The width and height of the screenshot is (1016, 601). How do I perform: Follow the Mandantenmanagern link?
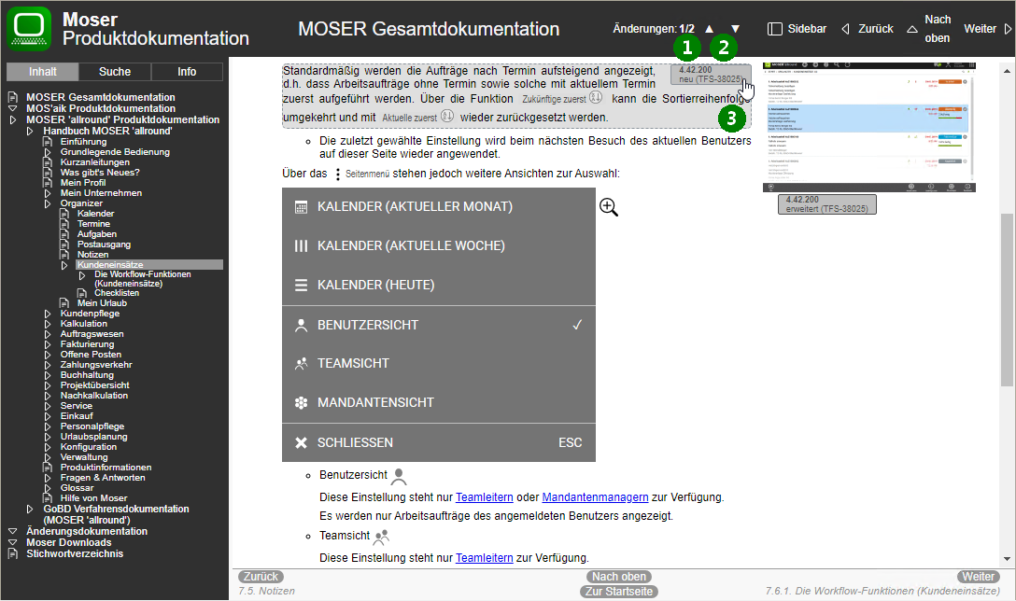coord(595,497)
